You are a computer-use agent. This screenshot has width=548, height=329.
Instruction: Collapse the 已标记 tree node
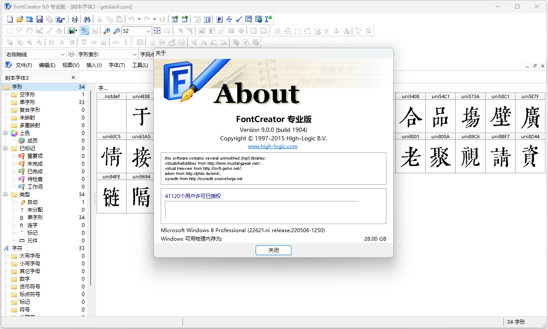coord(6,148)
